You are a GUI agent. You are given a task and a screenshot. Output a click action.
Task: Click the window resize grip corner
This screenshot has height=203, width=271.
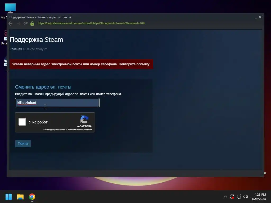[x=262, y=175]
